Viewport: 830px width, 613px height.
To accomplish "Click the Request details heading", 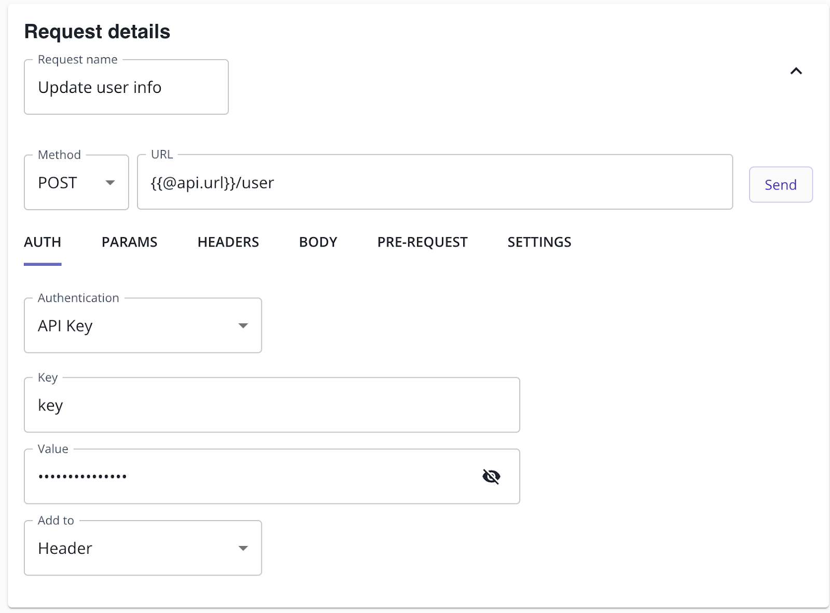I will [x=97, y=32].
